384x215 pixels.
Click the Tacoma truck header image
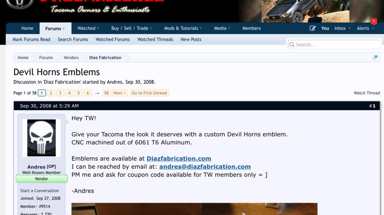coord(306,11)
